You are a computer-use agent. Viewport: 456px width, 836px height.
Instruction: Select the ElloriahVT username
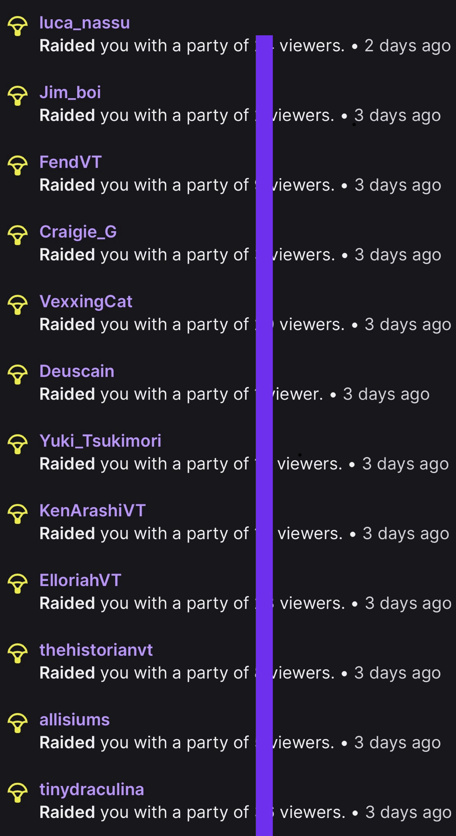pos(80,580)
